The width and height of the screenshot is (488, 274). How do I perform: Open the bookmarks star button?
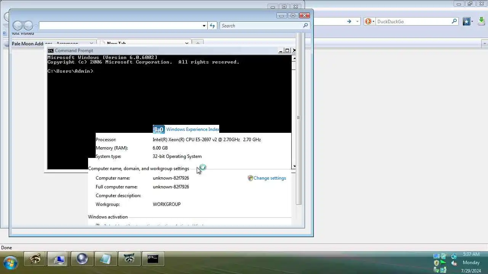pyautogui.click(x=466, y=21)
